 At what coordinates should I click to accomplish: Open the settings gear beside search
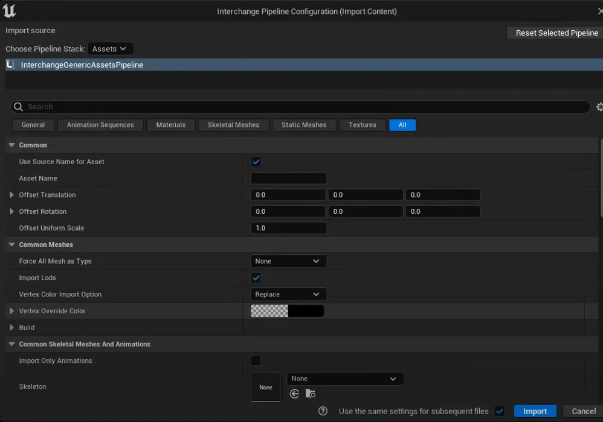point(599,107)
